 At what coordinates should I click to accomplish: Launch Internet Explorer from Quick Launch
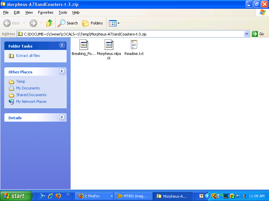pos(50,196)
